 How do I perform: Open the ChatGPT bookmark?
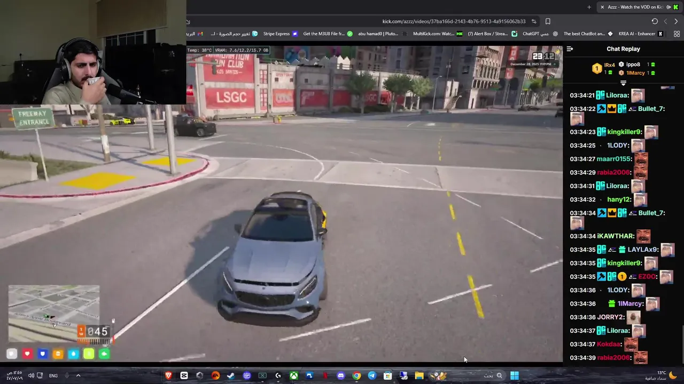tap(540, 34)
